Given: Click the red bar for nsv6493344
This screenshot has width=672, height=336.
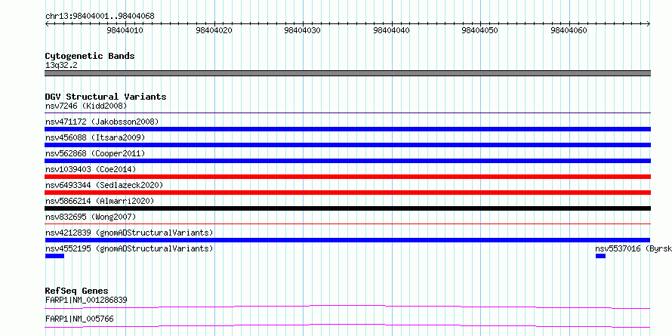Looking at the screenshot, I should [x=347, y=193].
